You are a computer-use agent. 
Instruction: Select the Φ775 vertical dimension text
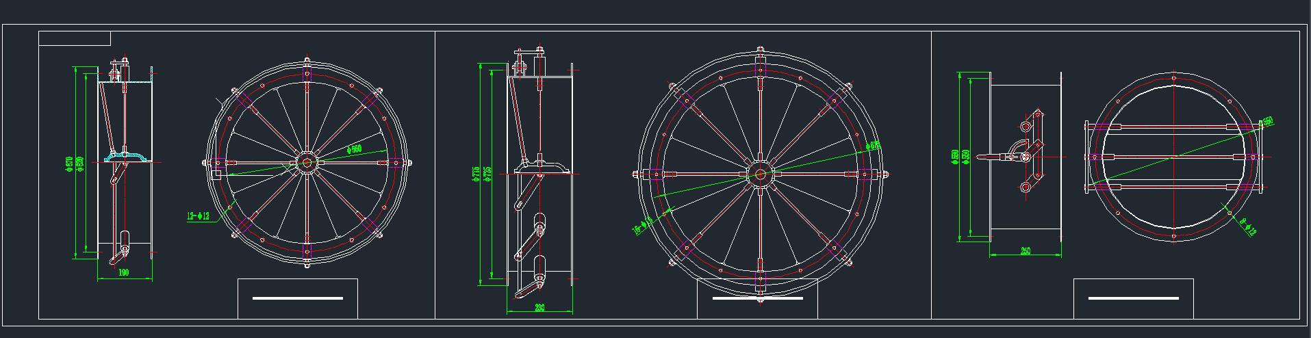tap(476, 174)
